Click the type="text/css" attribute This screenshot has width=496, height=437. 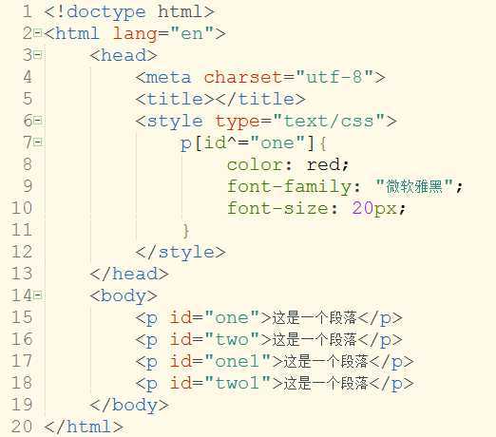pos(300,122)
